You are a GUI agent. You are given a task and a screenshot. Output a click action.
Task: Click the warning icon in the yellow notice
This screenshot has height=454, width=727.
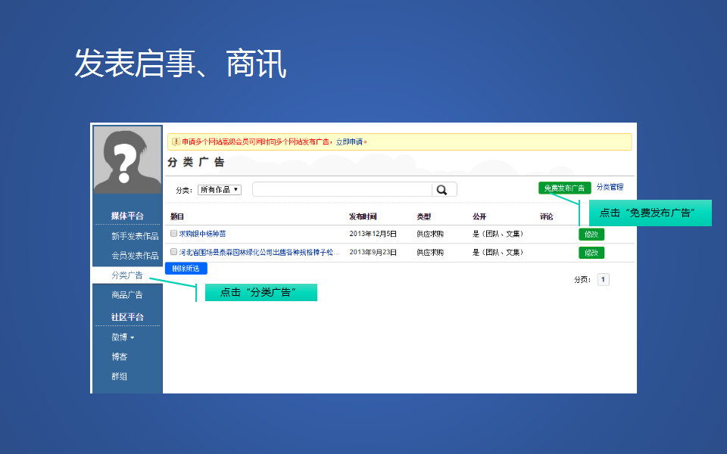tap(176, 141)
